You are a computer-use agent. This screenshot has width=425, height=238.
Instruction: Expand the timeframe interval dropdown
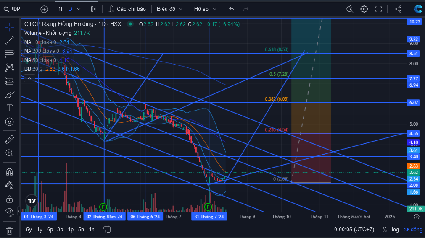click(79, 9)
